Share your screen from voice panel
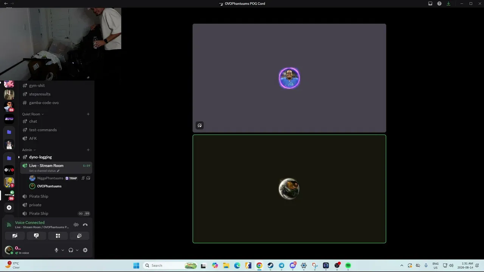The height and width of the screenshot is (272, 484). click(36, 236)
